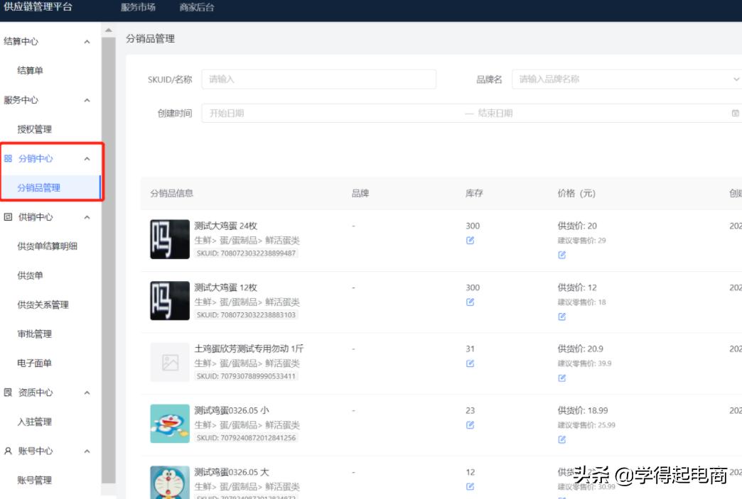This screenshot has width=742, height=499.
Task: Click stock edit icon beside 23 for 测试鸡蛋0326.05小
Action: coord(470,424)
